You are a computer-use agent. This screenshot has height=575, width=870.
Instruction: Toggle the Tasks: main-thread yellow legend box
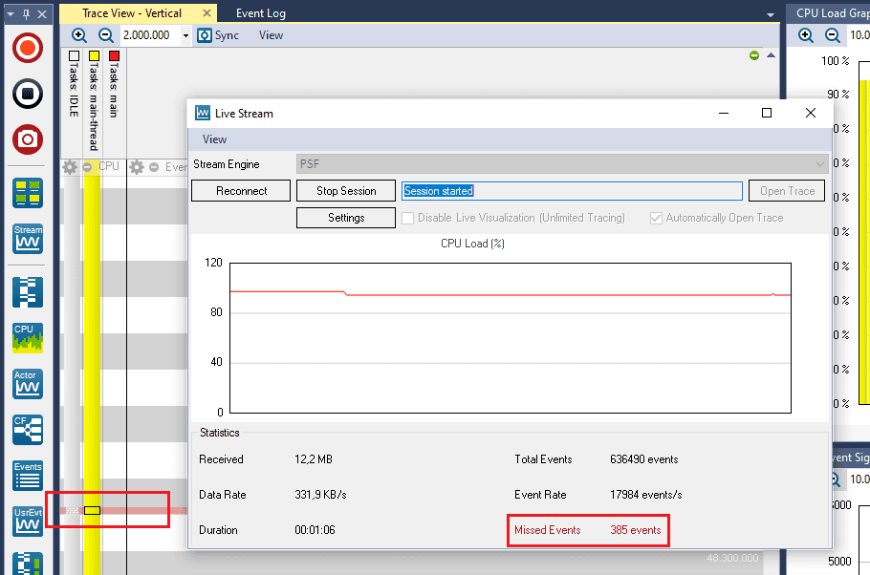click(94, 56)
